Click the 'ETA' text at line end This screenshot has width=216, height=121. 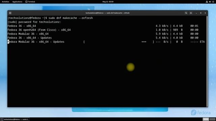202,42
